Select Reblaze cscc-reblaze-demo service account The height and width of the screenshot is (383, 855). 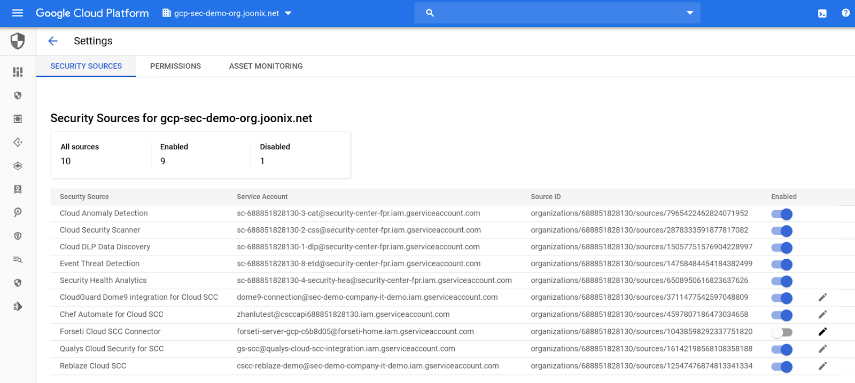(x=368, y=366)
